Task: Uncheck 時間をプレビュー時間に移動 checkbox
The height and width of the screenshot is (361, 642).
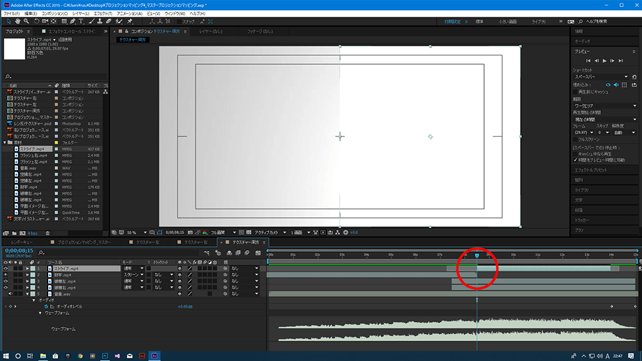Action: 575,160
